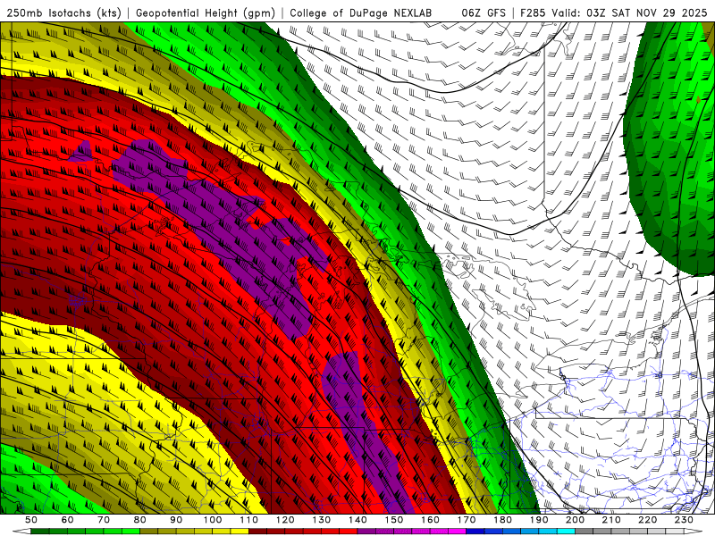Viewport: 715px width, 536px height.
Task: Select the "06Z GFS" model run label
Action: click(484, 13)
